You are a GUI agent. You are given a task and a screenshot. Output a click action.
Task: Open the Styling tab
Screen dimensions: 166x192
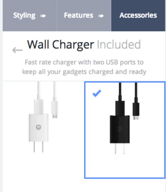[30, 16]
